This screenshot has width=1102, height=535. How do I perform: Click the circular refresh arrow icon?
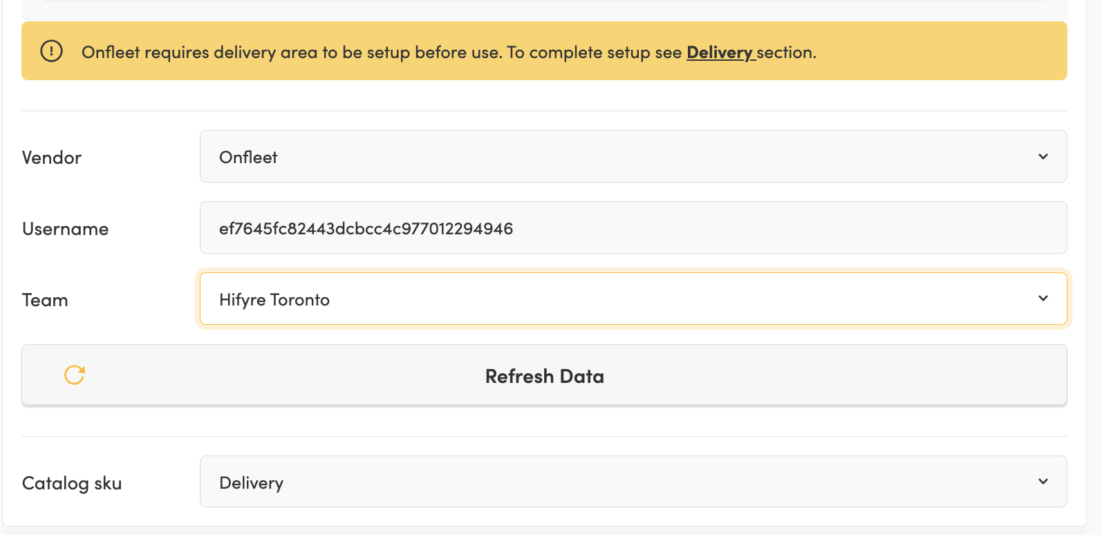tap(75, 375)
